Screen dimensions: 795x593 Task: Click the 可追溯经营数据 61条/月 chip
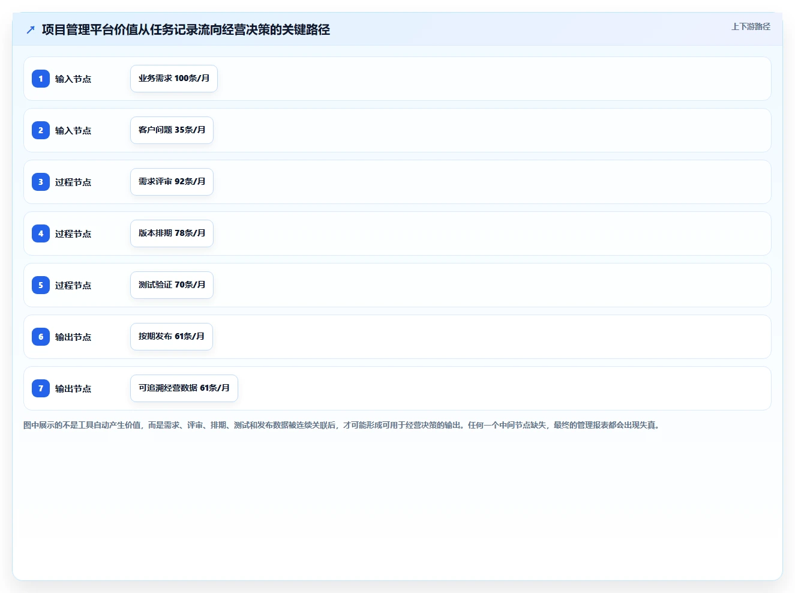click(184, 388)
